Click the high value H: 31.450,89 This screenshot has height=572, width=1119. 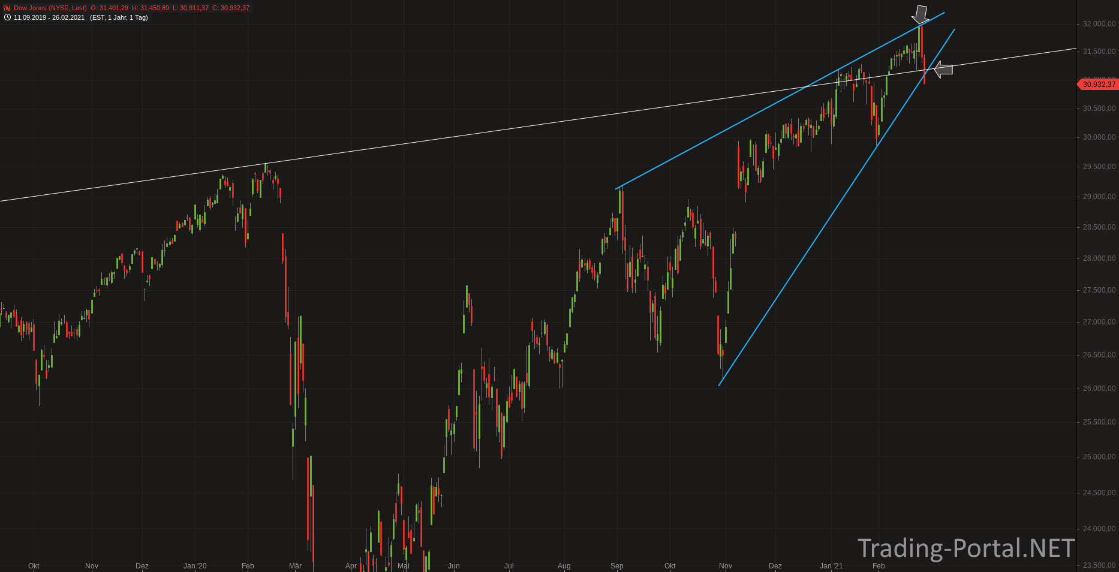click(151, 8)
